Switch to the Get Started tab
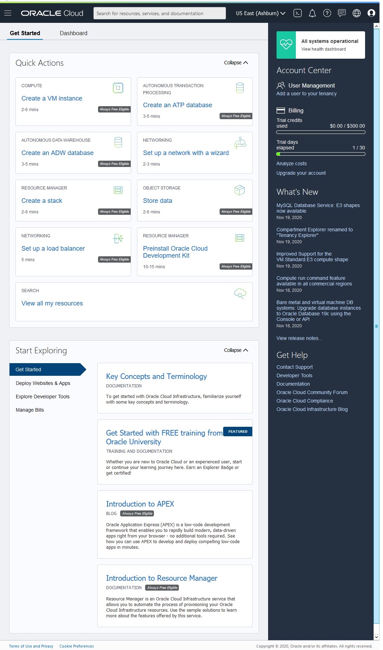The image size is (383, 650). point(25,33)
